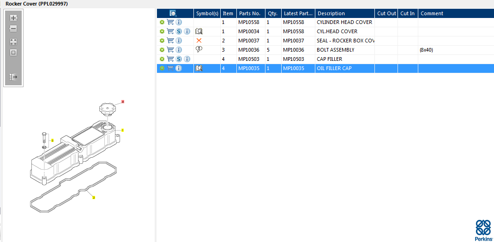The width and height of the screenshot is (494, 242).
Task: Click book magnifier symbol in MP10034 row
Action: point(199,31)
